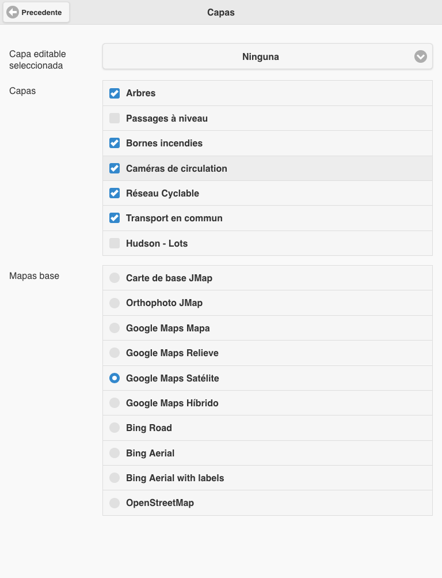Click the selected Google Maps Satélite option
The height and width of the screenshot is (578, 442).
(x=267, y=378)
